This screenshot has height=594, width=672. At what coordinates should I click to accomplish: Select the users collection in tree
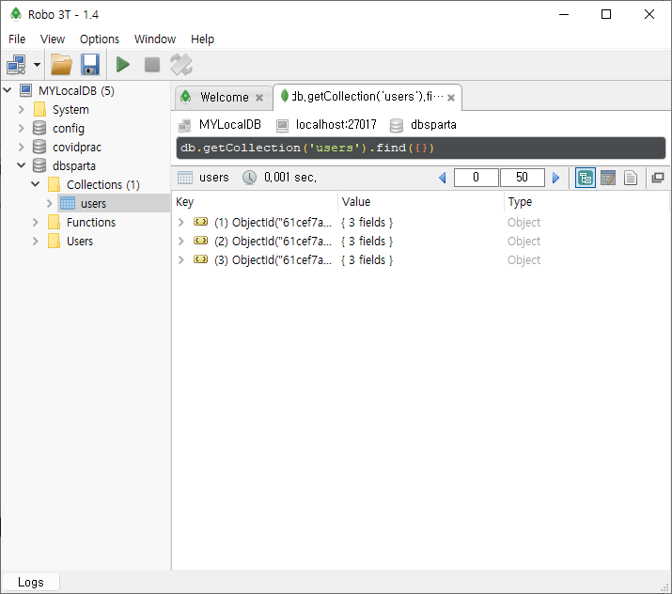pyautogui.click(x=93, y=204)
